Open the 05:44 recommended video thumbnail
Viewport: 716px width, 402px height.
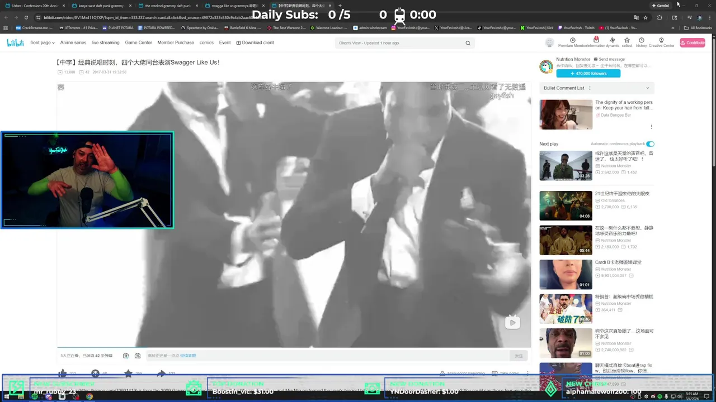coord(566,240)
